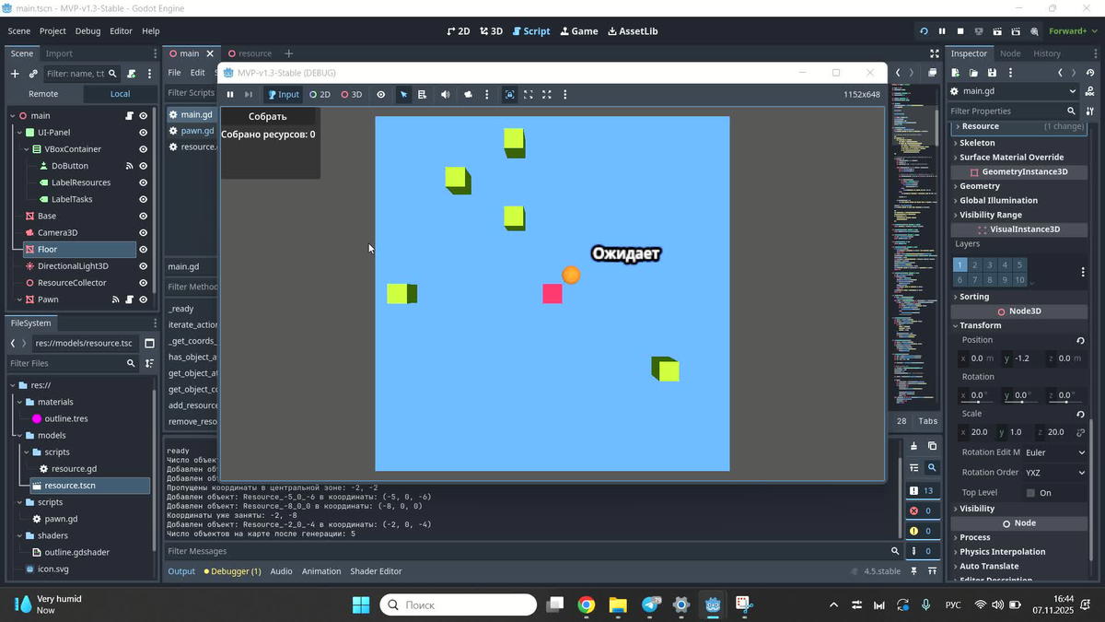Image resolution: width=1105 pixels, height=622 pixels.
Task: Switch scene tree to Remote view
Action: (x=43, y=94)
